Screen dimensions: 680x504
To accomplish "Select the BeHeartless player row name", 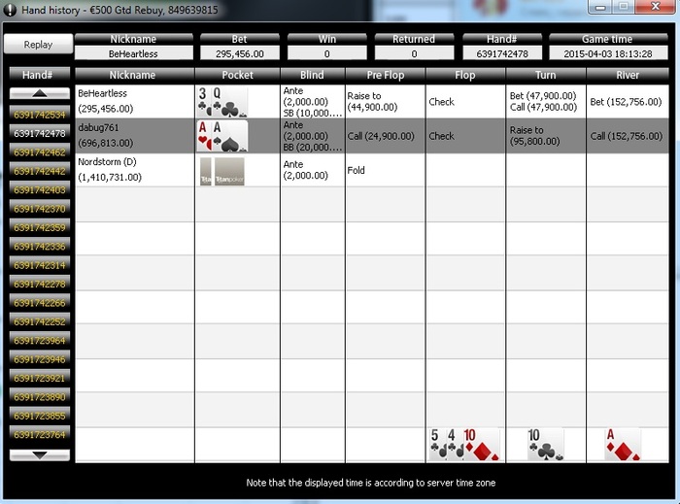I will point(102,93).
